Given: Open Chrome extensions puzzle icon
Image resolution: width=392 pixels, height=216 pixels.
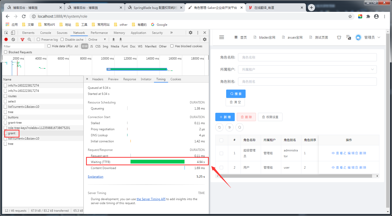Looking at the screenshot, I should pyautogui.click(x=368, y=16).
